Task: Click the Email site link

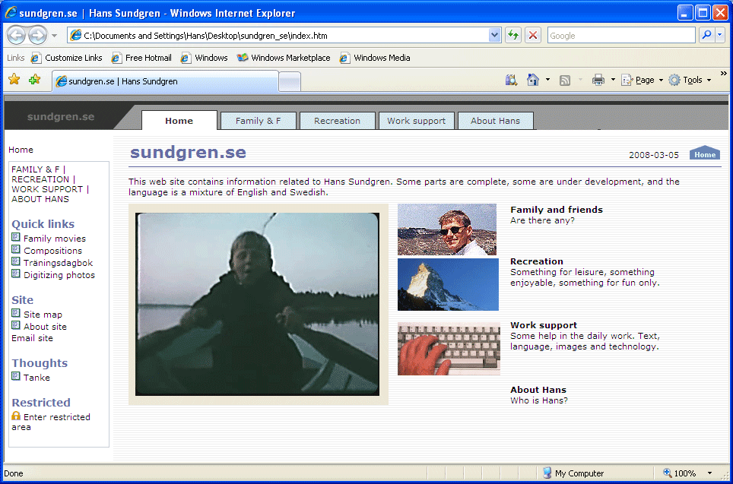Action: pos(32,338)
